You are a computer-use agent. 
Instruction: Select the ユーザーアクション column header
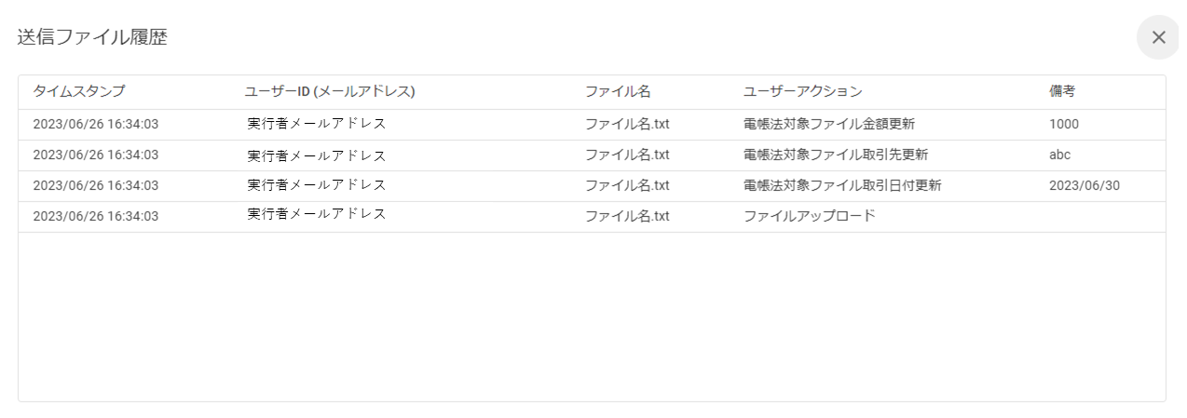[x=802, y=91]
